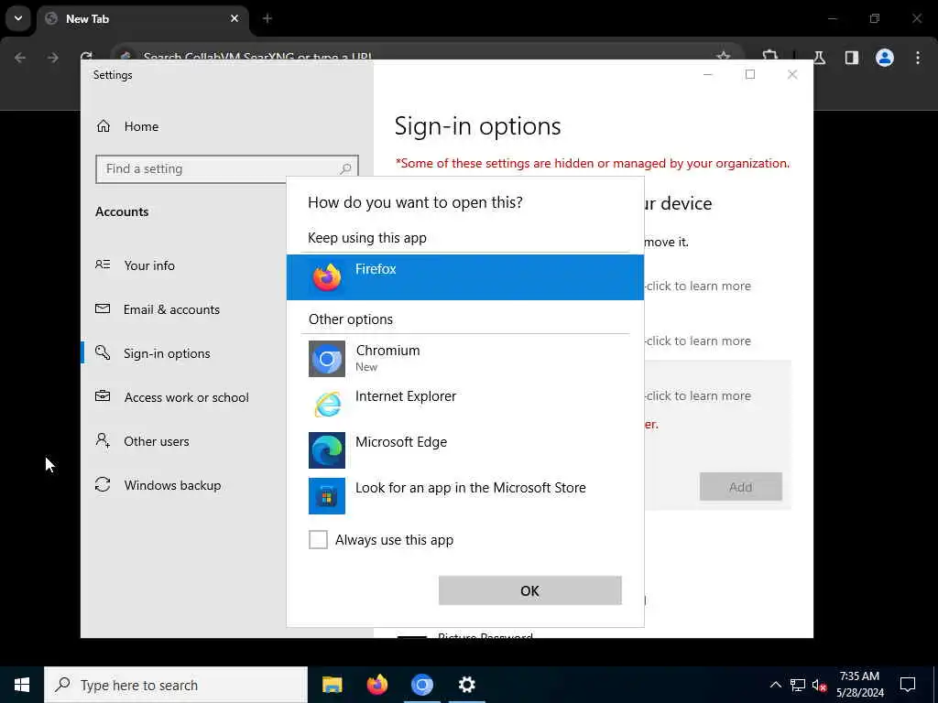Select the Look for an app in the Microsoft Store text
The image size is (938, 703).
[x=471, y=488]
